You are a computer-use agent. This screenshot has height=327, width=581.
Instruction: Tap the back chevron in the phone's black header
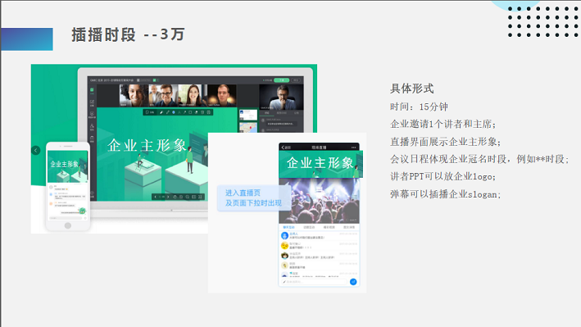283,148
